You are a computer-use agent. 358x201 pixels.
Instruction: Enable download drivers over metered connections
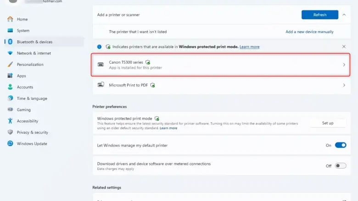coord(341,166)
